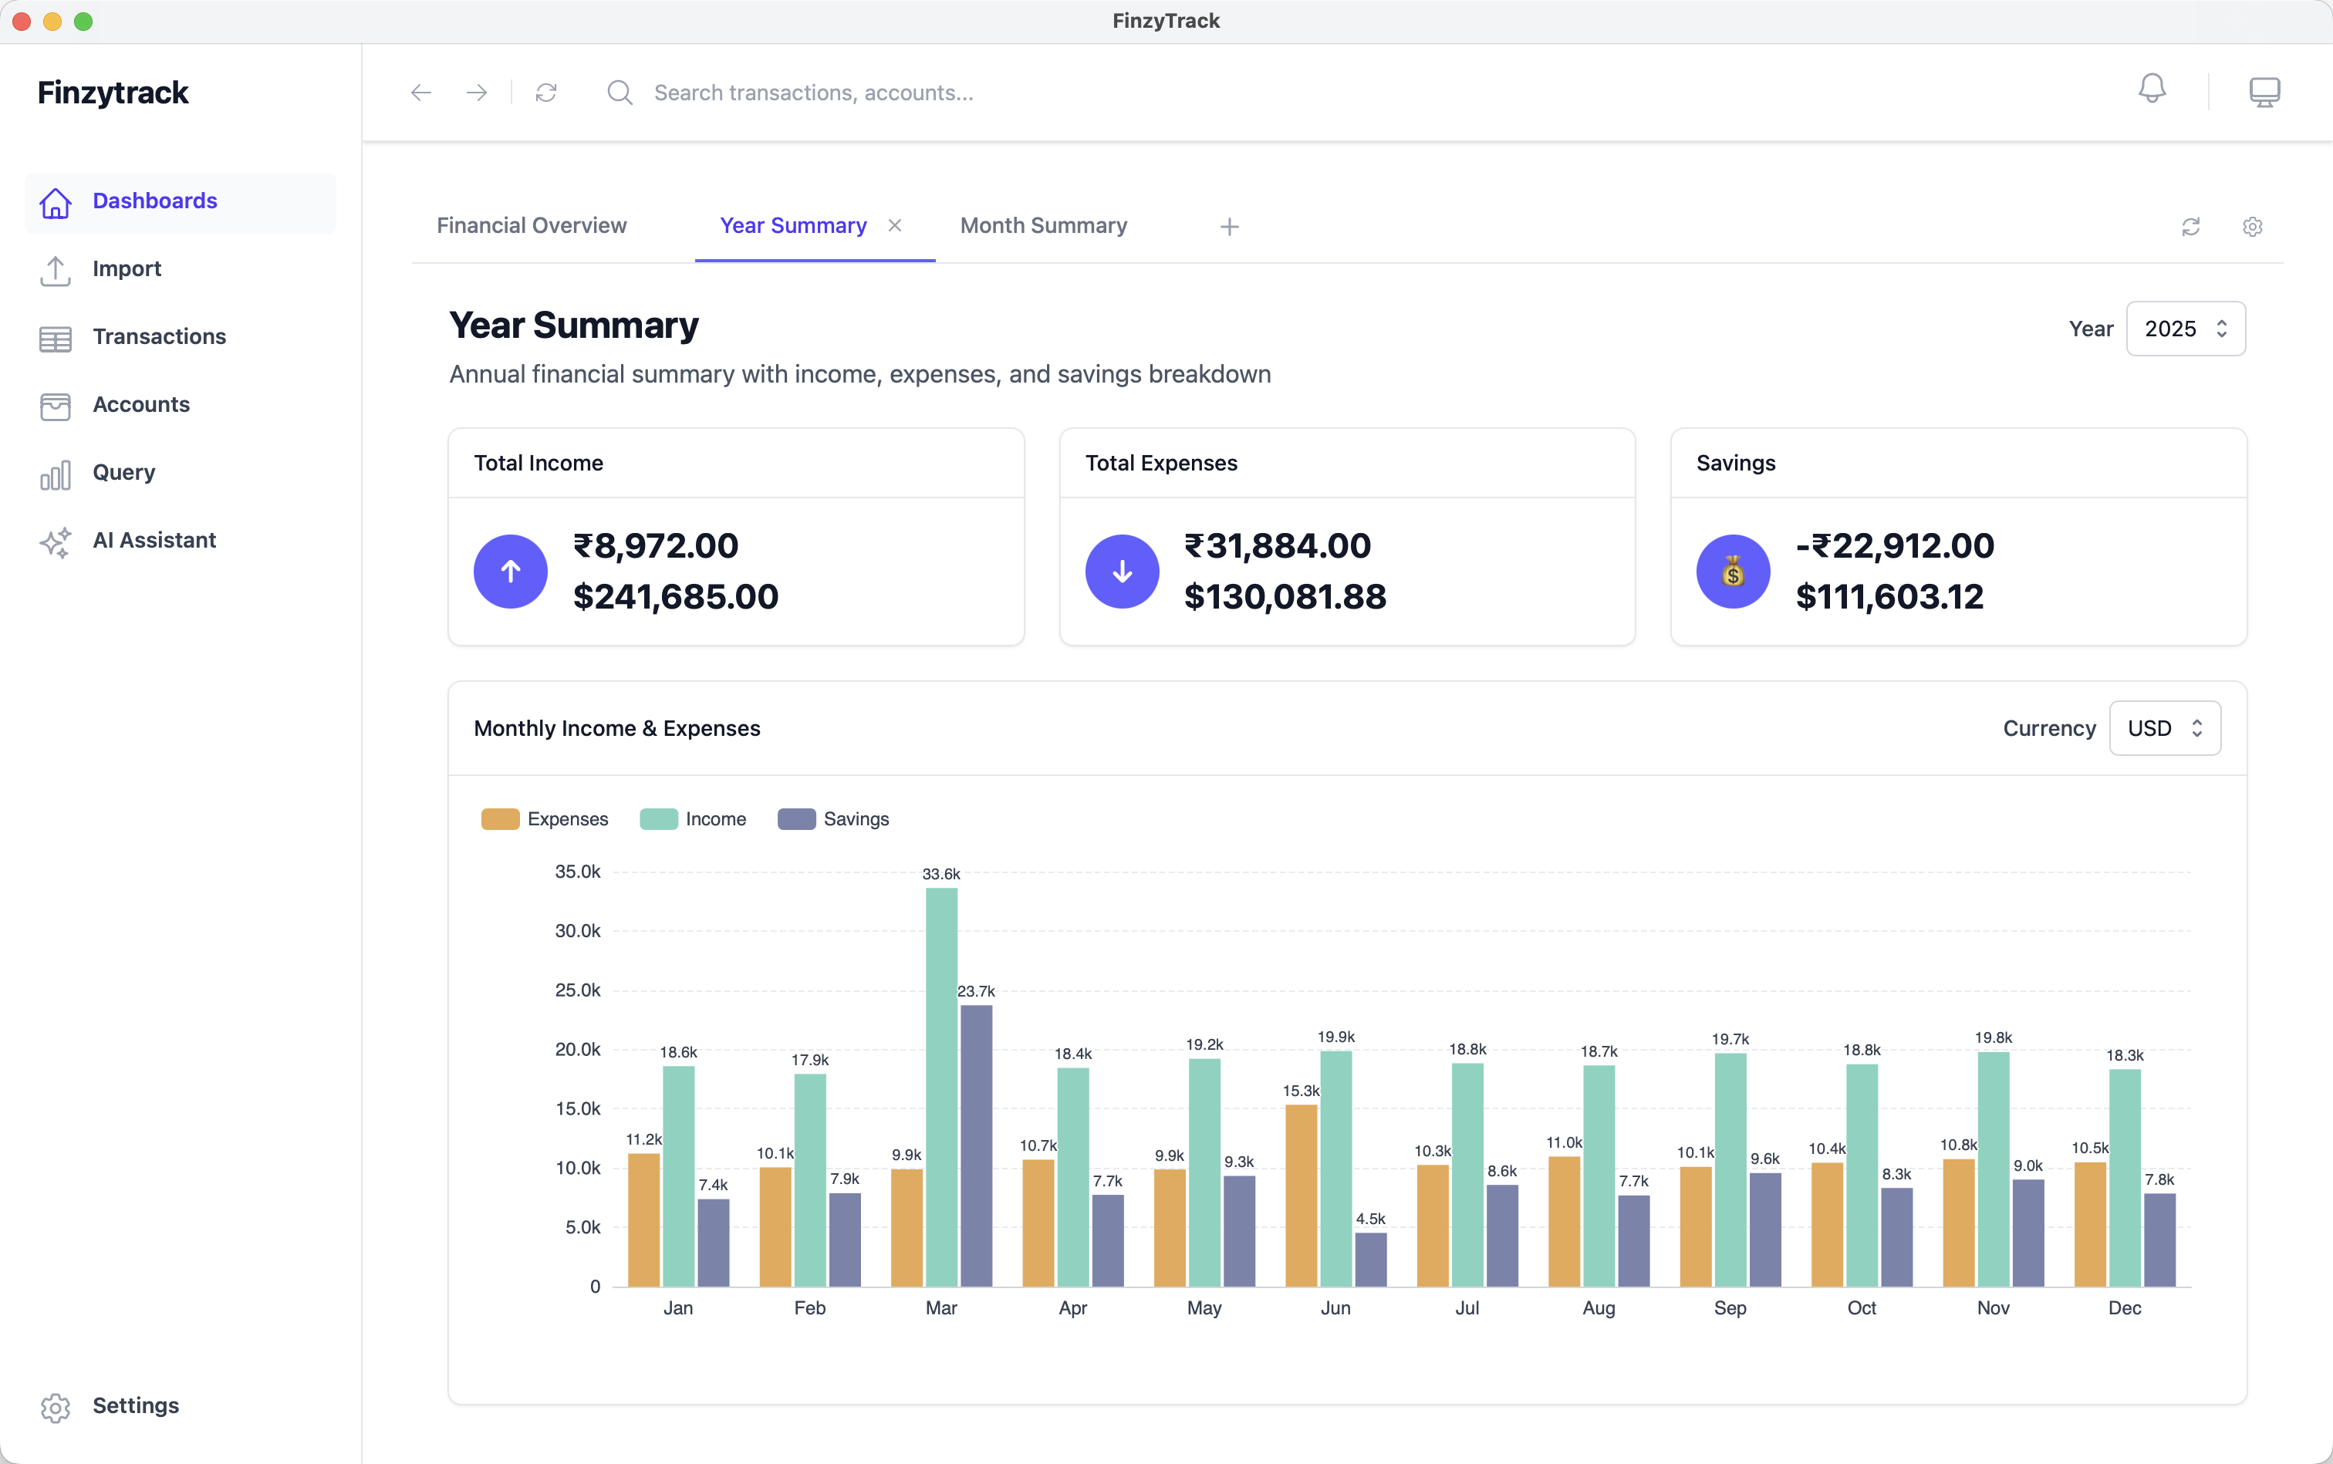The height and width of the screenshot is (1464, 2333).
Task: Open the Query page
Action: click(x=180, y=473)
